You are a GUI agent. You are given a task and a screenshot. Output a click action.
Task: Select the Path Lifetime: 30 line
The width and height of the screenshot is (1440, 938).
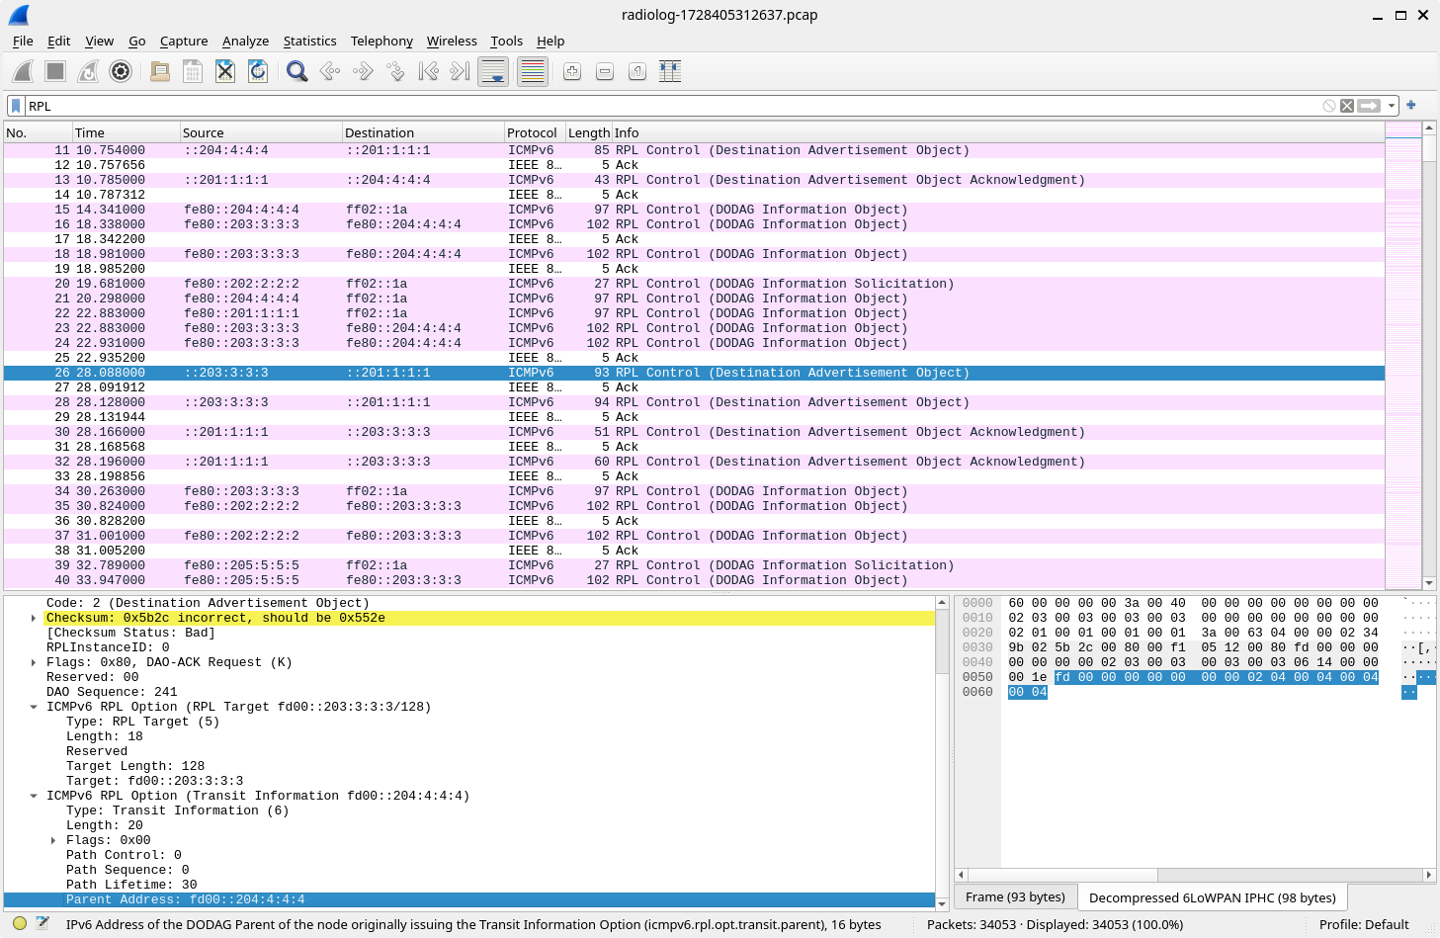pyautogui.click(x=469, y=885)
